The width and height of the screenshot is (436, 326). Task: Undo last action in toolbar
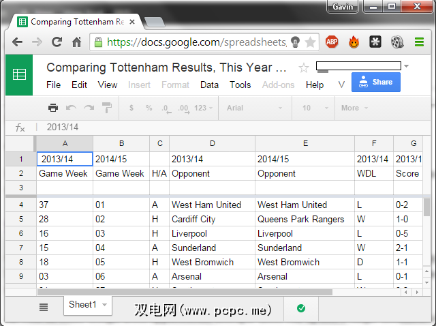click(x=71, y=108)
